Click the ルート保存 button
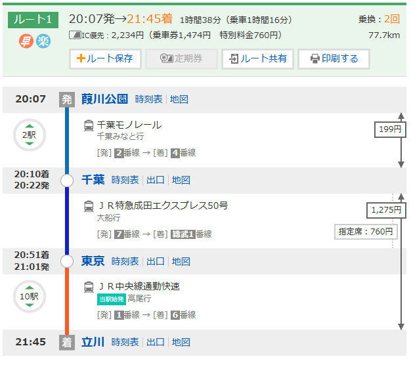This screenshot has width=411, height=369. point(105,58)
